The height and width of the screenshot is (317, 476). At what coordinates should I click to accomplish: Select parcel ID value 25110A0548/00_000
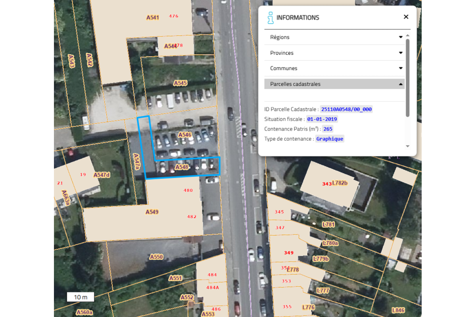(346, 109)
